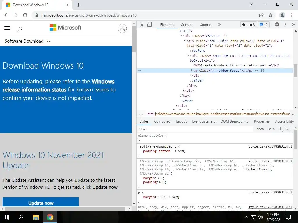Viewport: 298px width, 223px height.
Task: Click the Update now button
Action: 41,202
